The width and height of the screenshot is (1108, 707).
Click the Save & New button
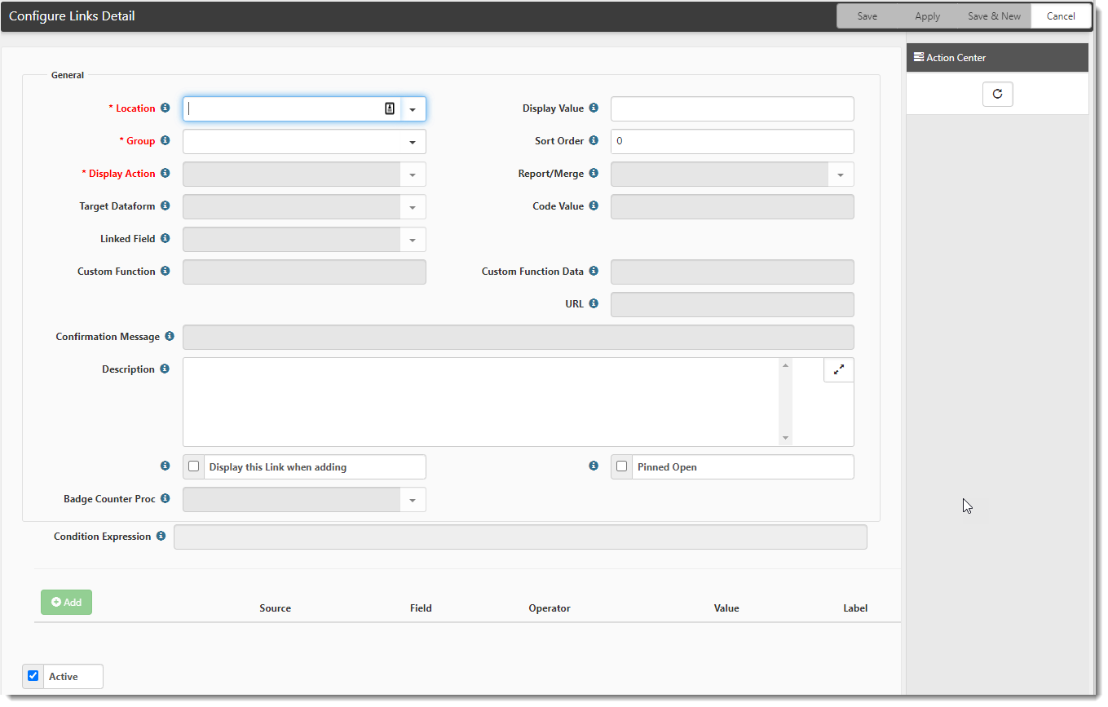(993, 16)
